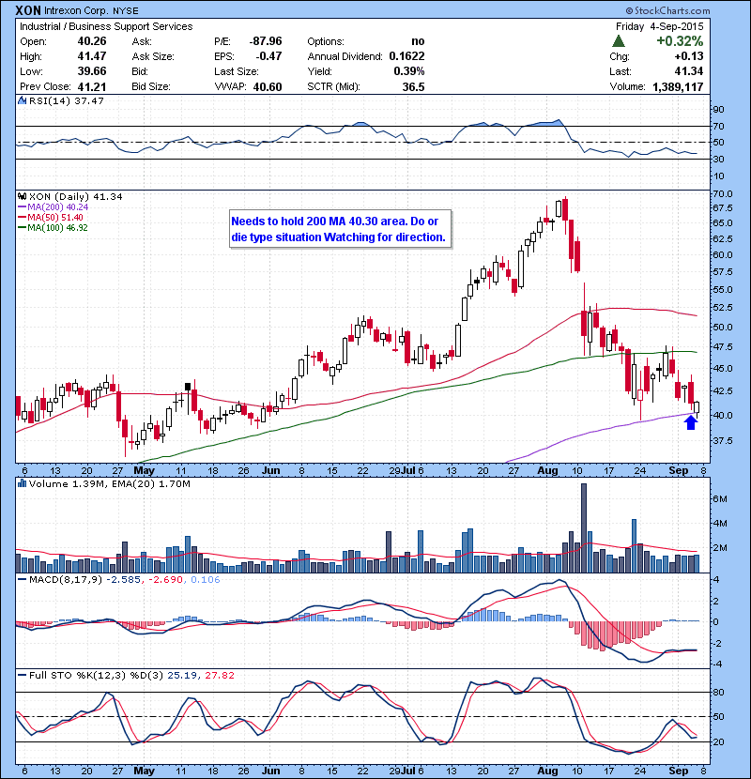Image resolution: width=751 pixels, height=779 pixels.
Task: Click the tallest volume bar in August
Action: click(584, 527)
